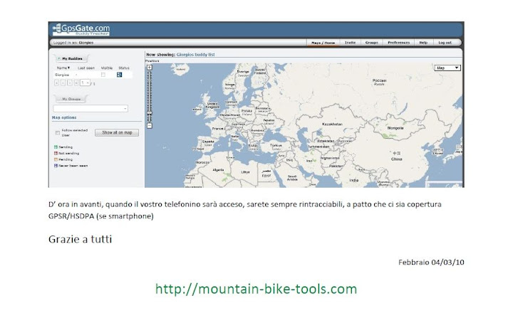513x328 pixels.
Task: Click the Grazie a tutti text
Action: pyautogui.click(x=80, y=239)
